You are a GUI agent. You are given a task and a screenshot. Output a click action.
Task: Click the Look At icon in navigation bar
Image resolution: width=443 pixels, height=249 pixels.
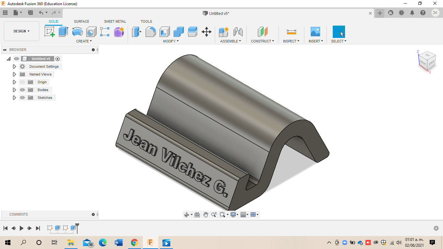pos(197,215)
